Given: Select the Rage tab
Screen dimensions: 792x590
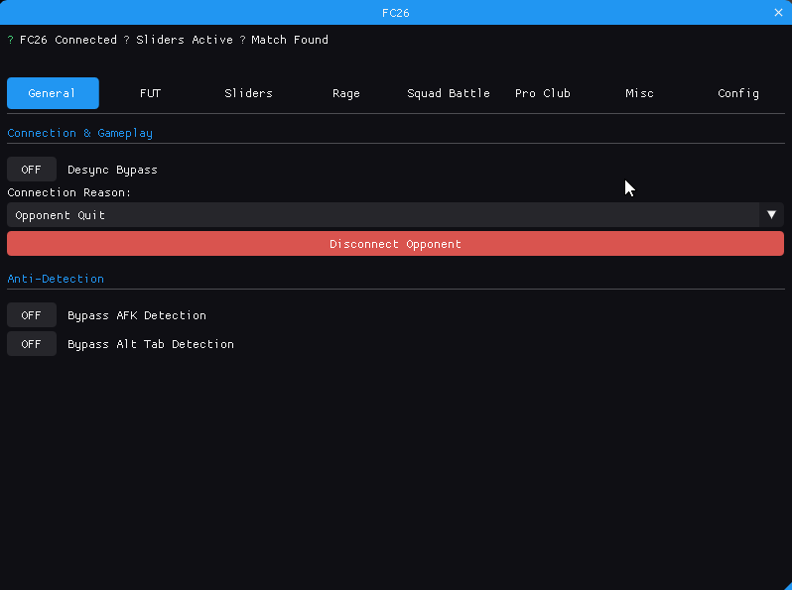Looking at the screenshot, I should click(346, 93).
